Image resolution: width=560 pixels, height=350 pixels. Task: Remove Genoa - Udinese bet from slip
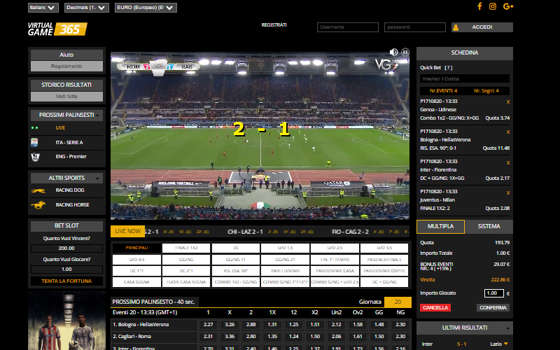[x=508, y=101]
